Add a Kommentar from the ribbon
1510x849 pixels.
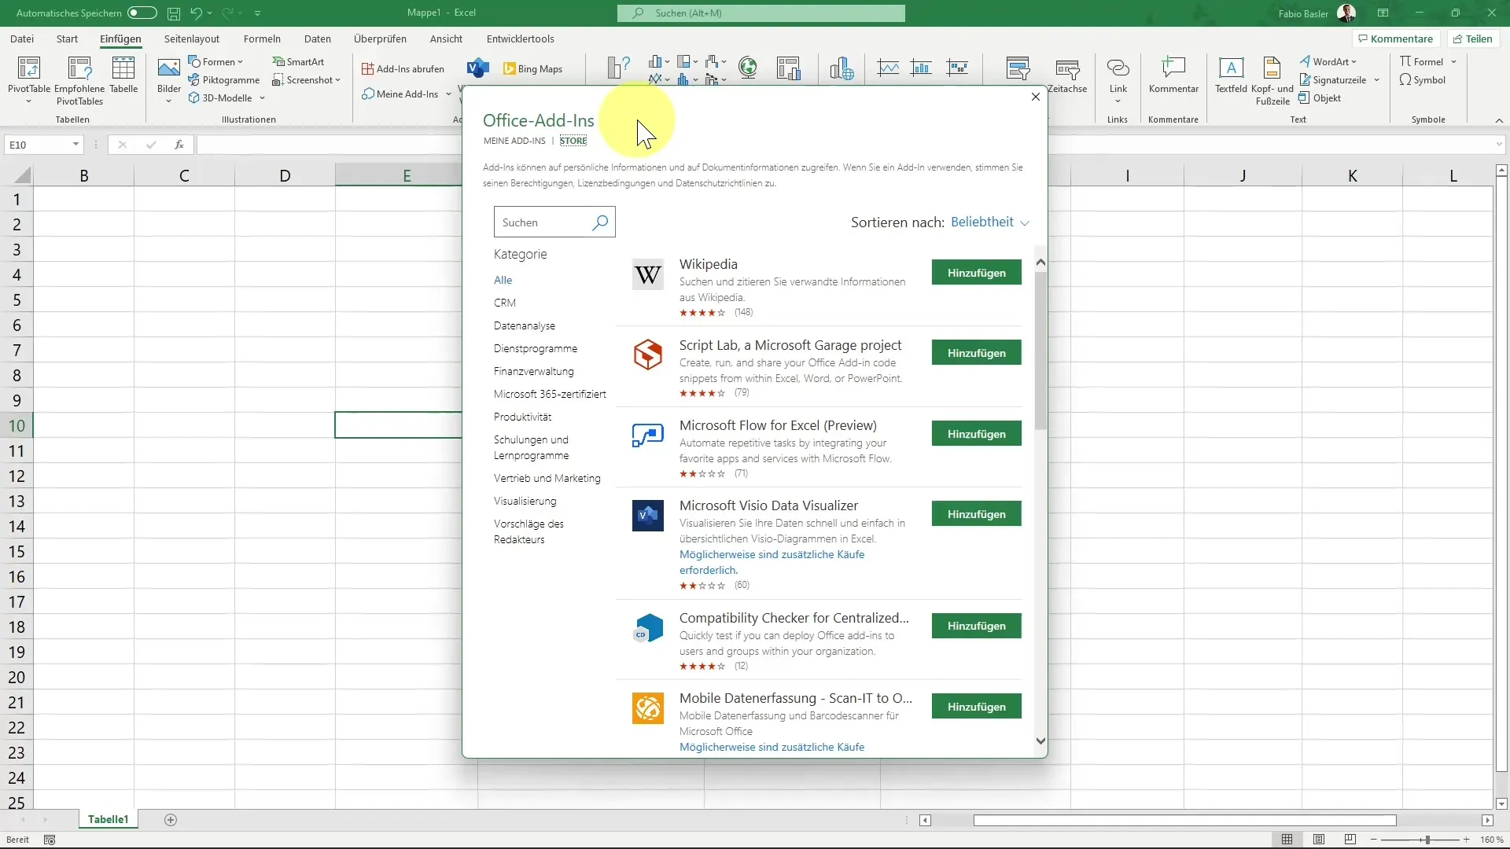coord(1173,75)
